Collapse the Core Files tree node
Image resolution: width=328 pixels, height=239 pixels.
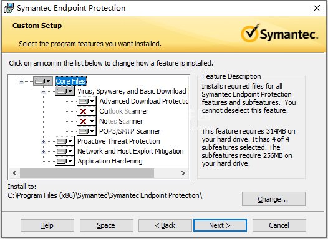click(21, 81)
